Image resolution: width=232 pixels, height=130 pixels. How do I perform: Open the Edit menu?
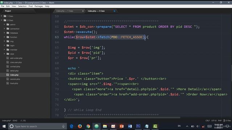[x=8, y=6]
